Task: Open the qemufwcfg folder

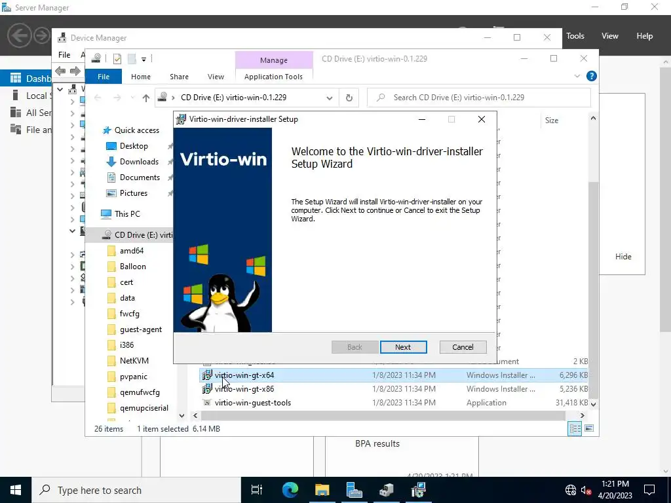Action: click(140, 393)
